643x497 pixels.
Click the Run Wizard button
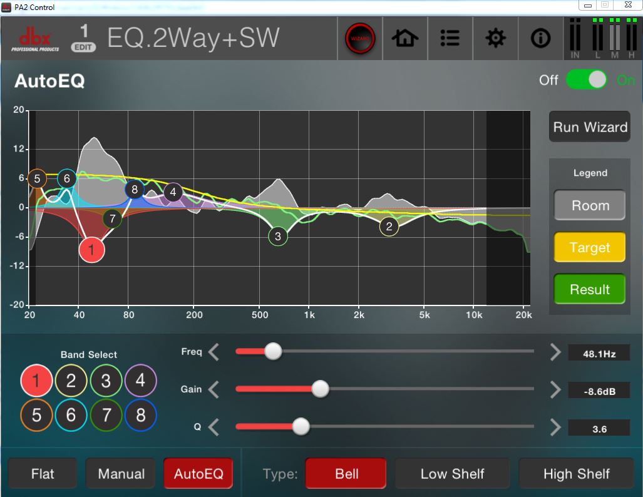(x=590, y=126)
